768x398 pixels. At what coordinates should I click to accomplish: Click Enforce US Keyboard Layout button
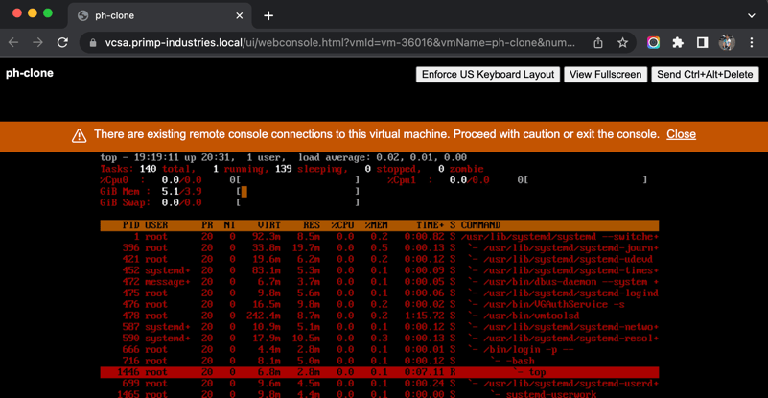click(x=488, y=74)
